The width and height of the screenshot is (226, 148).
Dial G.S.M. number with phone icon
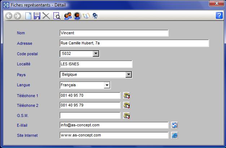click(x=126, y=116)
